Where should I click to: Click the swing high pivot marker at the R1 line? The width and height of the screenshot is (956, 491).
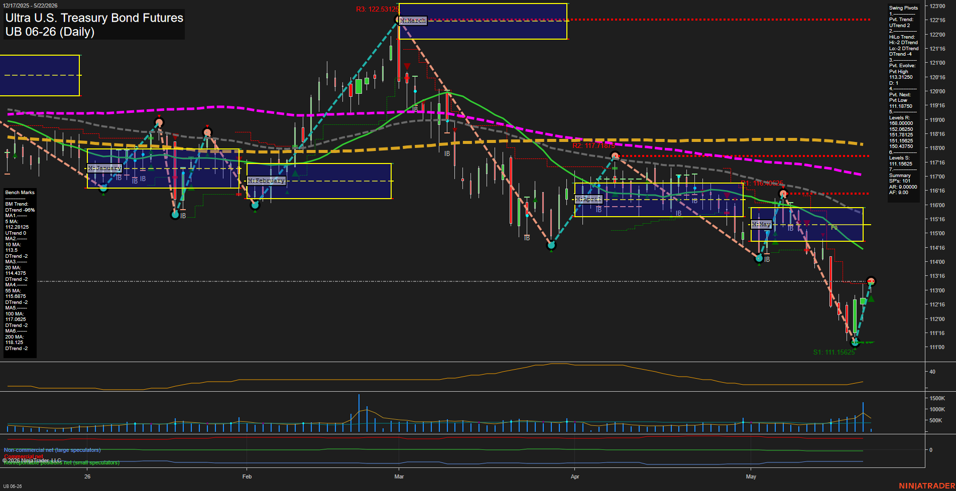coord(783,194)
